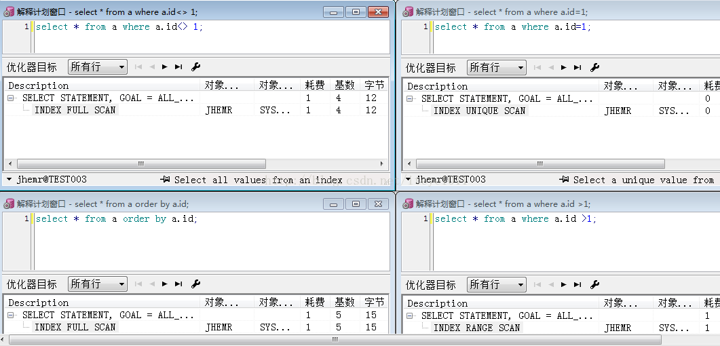Viewport: 720px width, 346px height.
Task: Go to first operation in a.id>1 window
Action: coord(537,284)
